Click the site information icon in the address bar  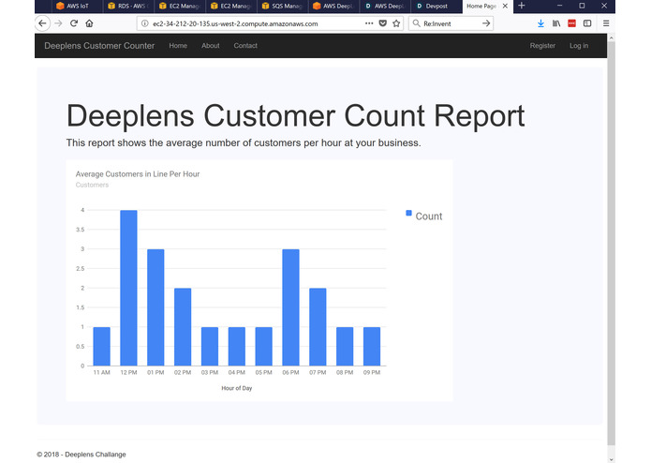pos(145,23)
